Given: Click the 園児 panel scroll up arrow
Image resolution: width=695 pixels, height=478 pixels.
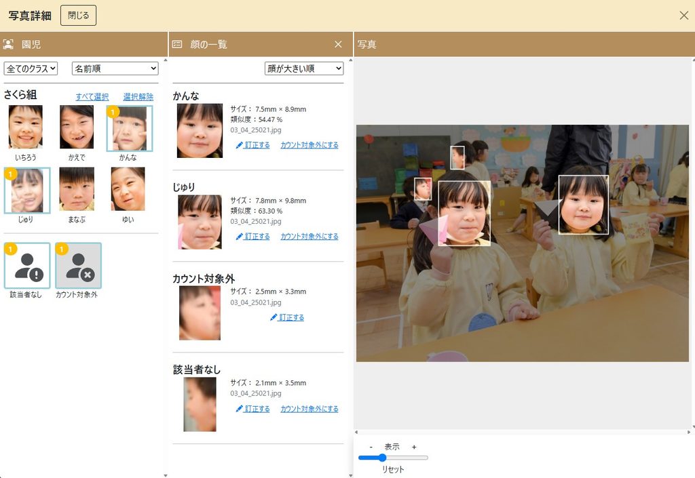Looking at the screenshot, I should pyautogui.click(x=166, y=60).
